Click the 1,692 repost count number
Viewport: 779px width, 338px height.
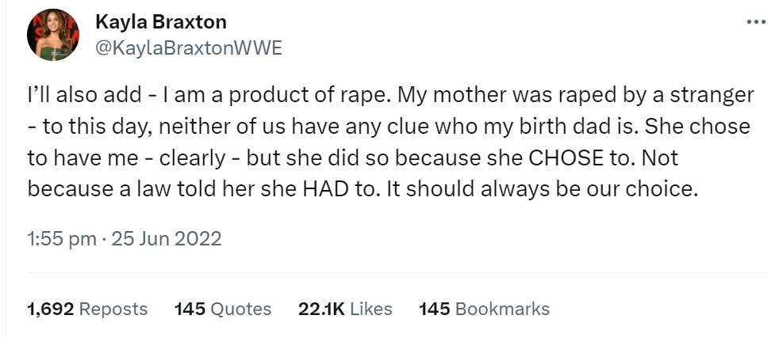click(52, 308)
